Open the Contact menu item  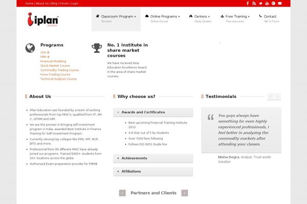[269, 18]
